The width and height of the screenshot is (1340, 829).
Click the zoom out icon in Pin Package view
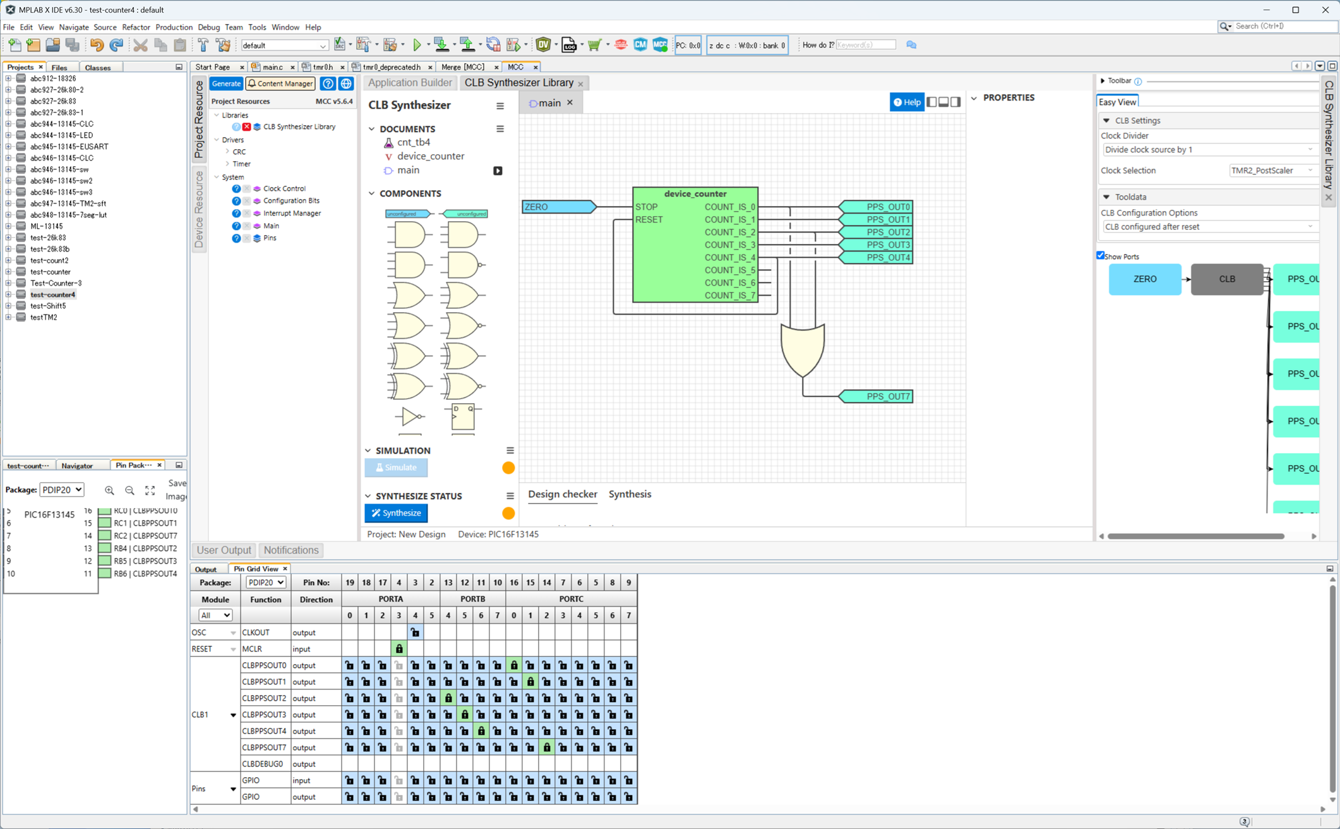point(129,490)
